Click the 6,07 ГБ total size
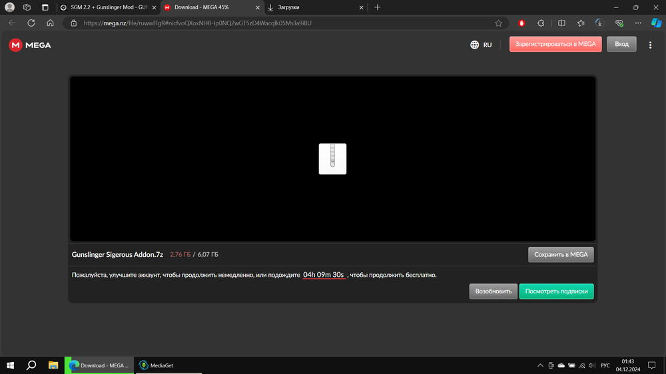666x374 pixels. (x=208, y=255)
